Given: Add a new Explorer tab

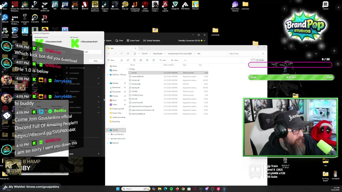Looking at the screenshot, I should click(141, 48).
